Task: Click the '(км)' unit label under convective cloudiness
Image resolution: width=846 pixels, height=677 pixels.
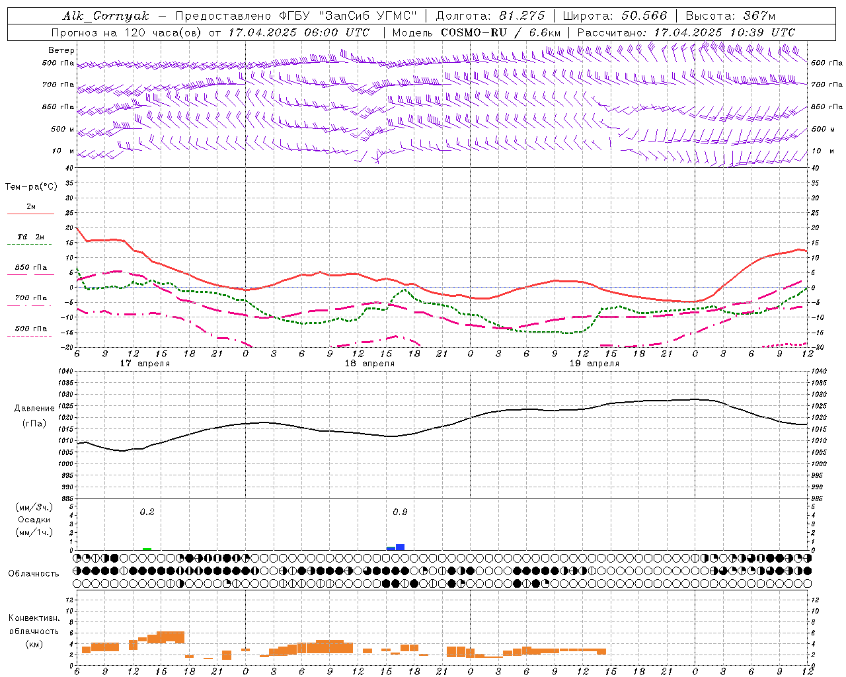Action: coord(34,644)
